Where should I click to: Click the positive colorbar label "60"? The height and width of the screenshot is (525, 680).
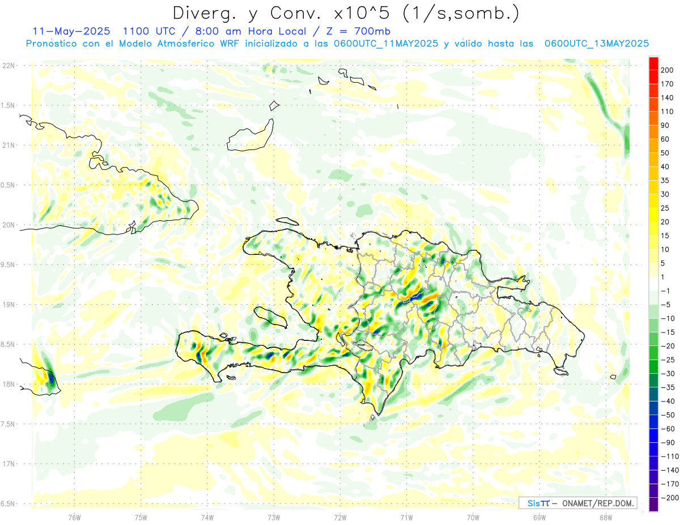(666, 139)
